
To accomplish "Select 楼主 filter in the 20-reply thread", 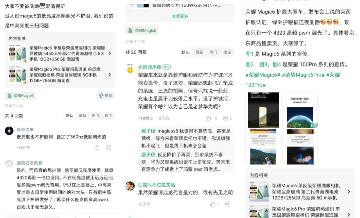I will pyautogui.click(x=227, y=52).
